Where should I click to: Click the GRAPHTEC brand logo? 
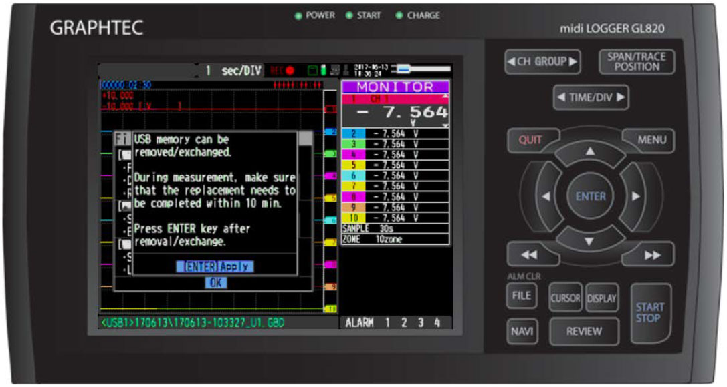coord(96,28)
